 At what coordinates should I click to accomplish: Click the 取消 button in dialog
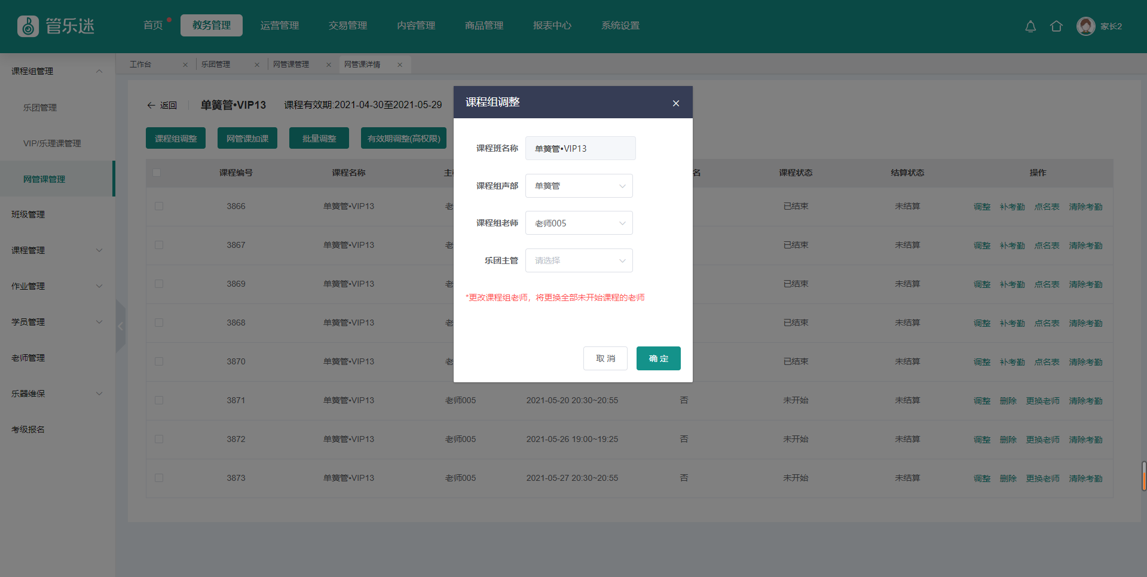point(605,358)
